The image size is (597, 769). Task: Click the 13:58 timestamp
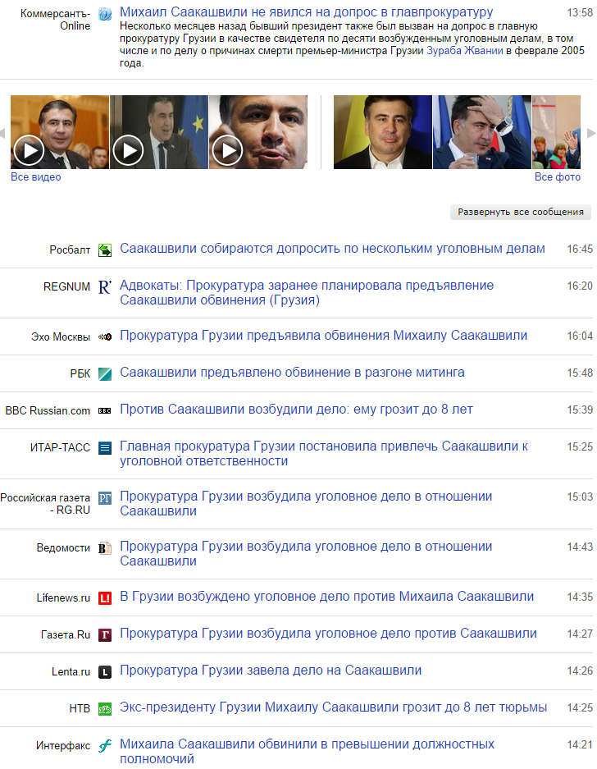(580, 13)
